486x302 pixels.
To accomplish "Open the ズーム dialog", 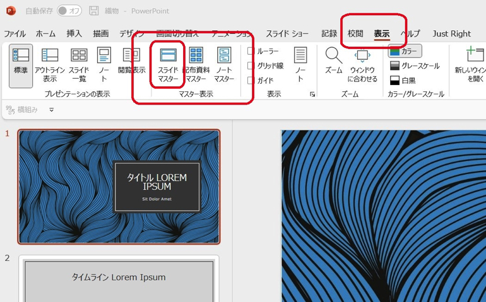I will coord(333,61).
